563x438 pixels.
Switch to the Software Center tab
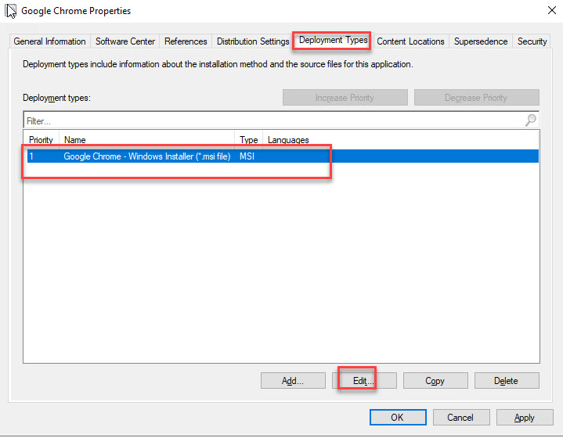pos(125,41)
